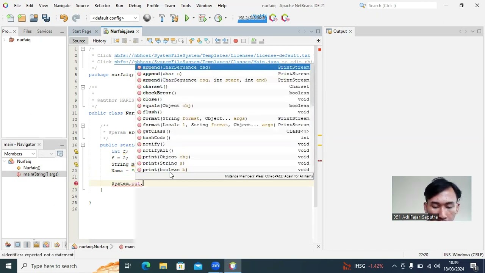Start Profile Project from toolbar
485x273 pixels.
click(x=218, y=18)
